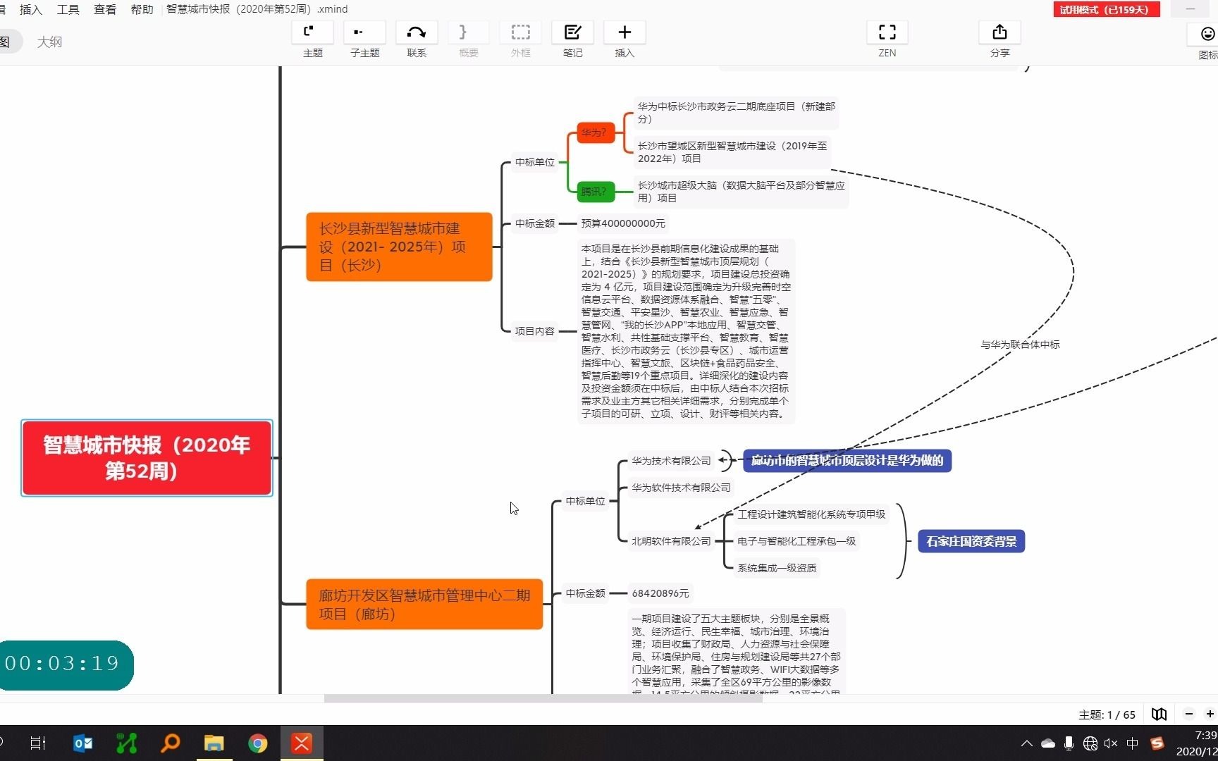Click the Sogou input method tray icon

coord(1157,743)
